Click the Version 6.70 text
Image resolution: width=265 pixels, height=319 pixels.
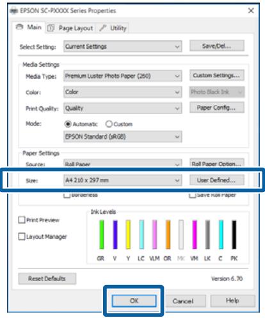tap(227, 279)
